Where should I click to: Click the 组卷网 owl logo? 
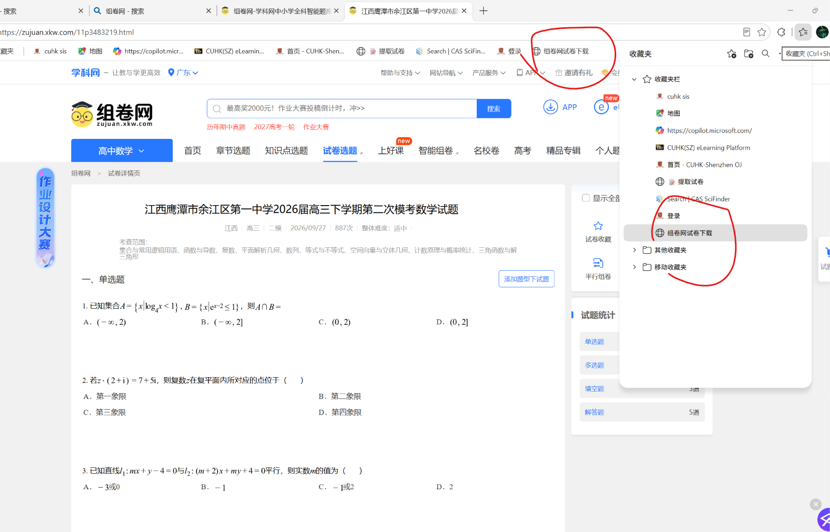[x=112, y=114]
